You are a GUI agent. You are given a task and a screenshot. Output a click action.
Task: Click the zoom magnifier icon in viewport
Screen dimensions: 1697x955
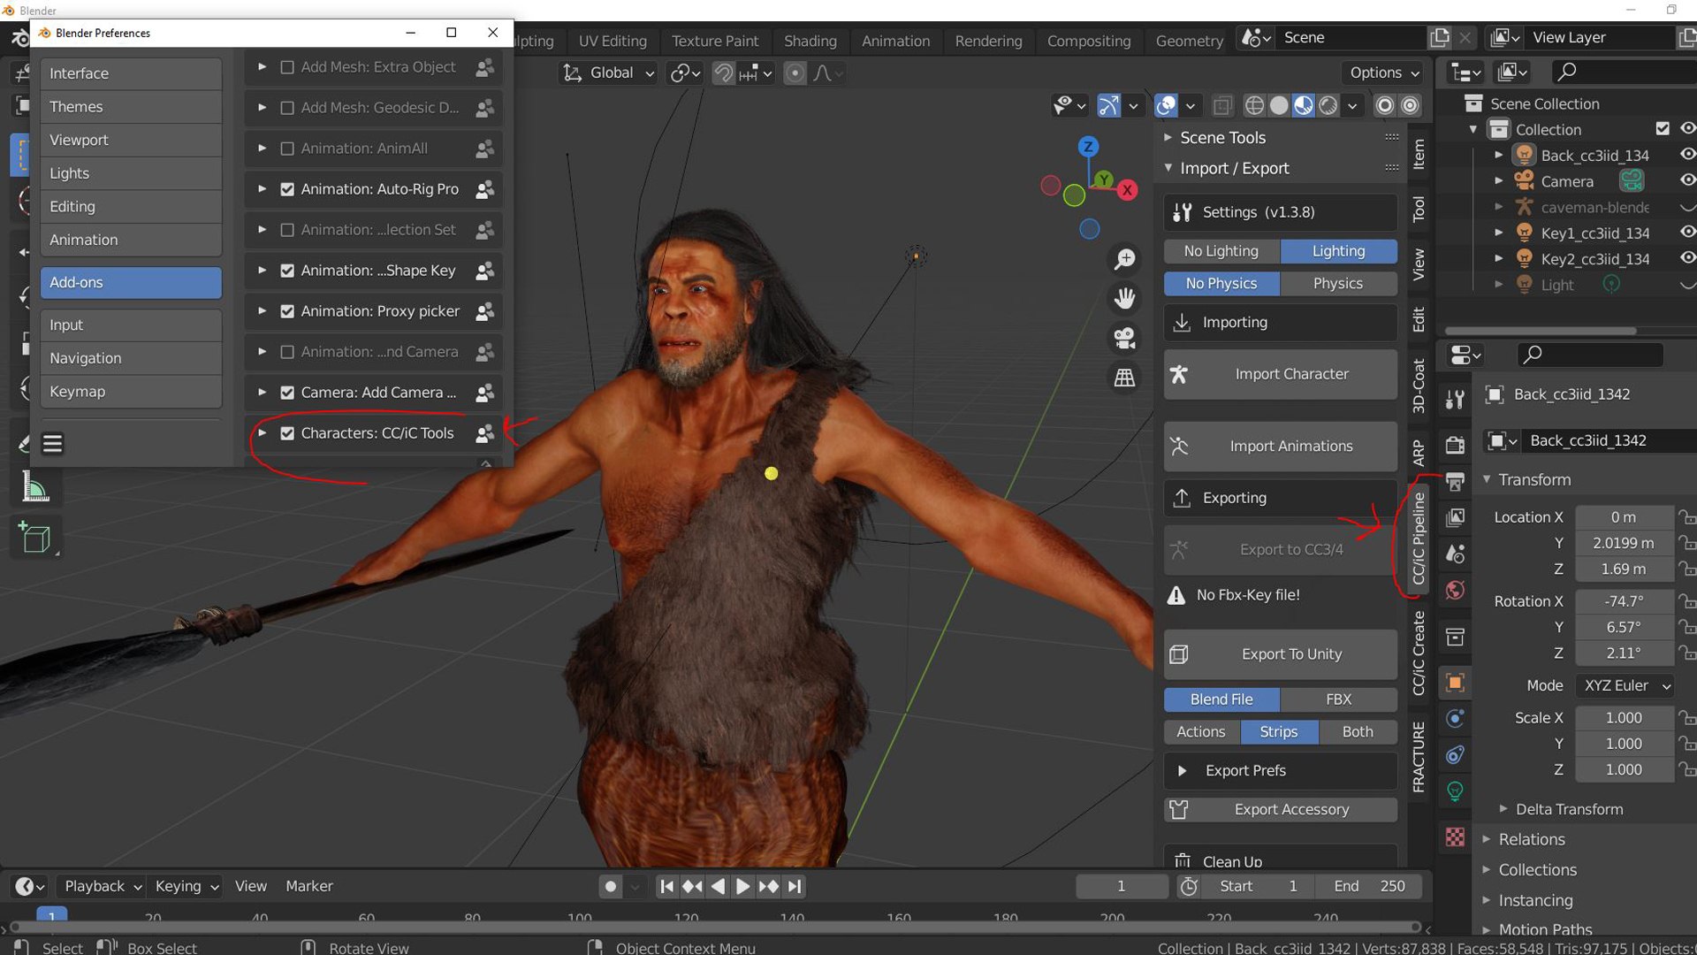tap(1124, 259)
